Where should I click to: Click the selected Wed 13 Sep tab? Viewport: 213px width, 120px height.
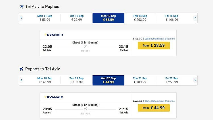coord(108,18)
